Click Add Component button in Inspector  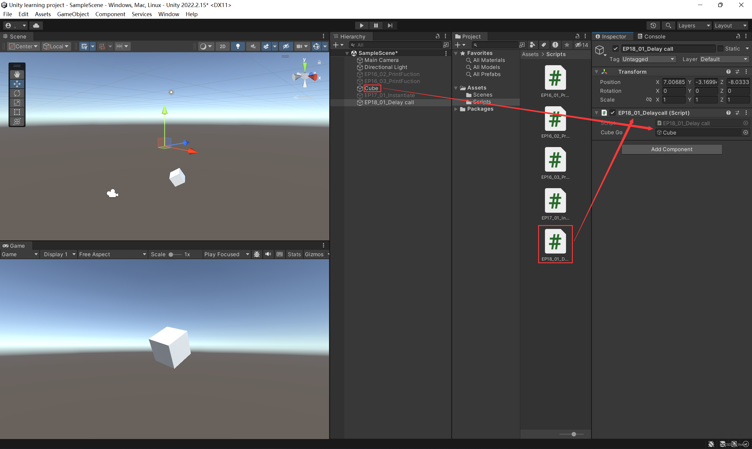(x=671, y=149)
